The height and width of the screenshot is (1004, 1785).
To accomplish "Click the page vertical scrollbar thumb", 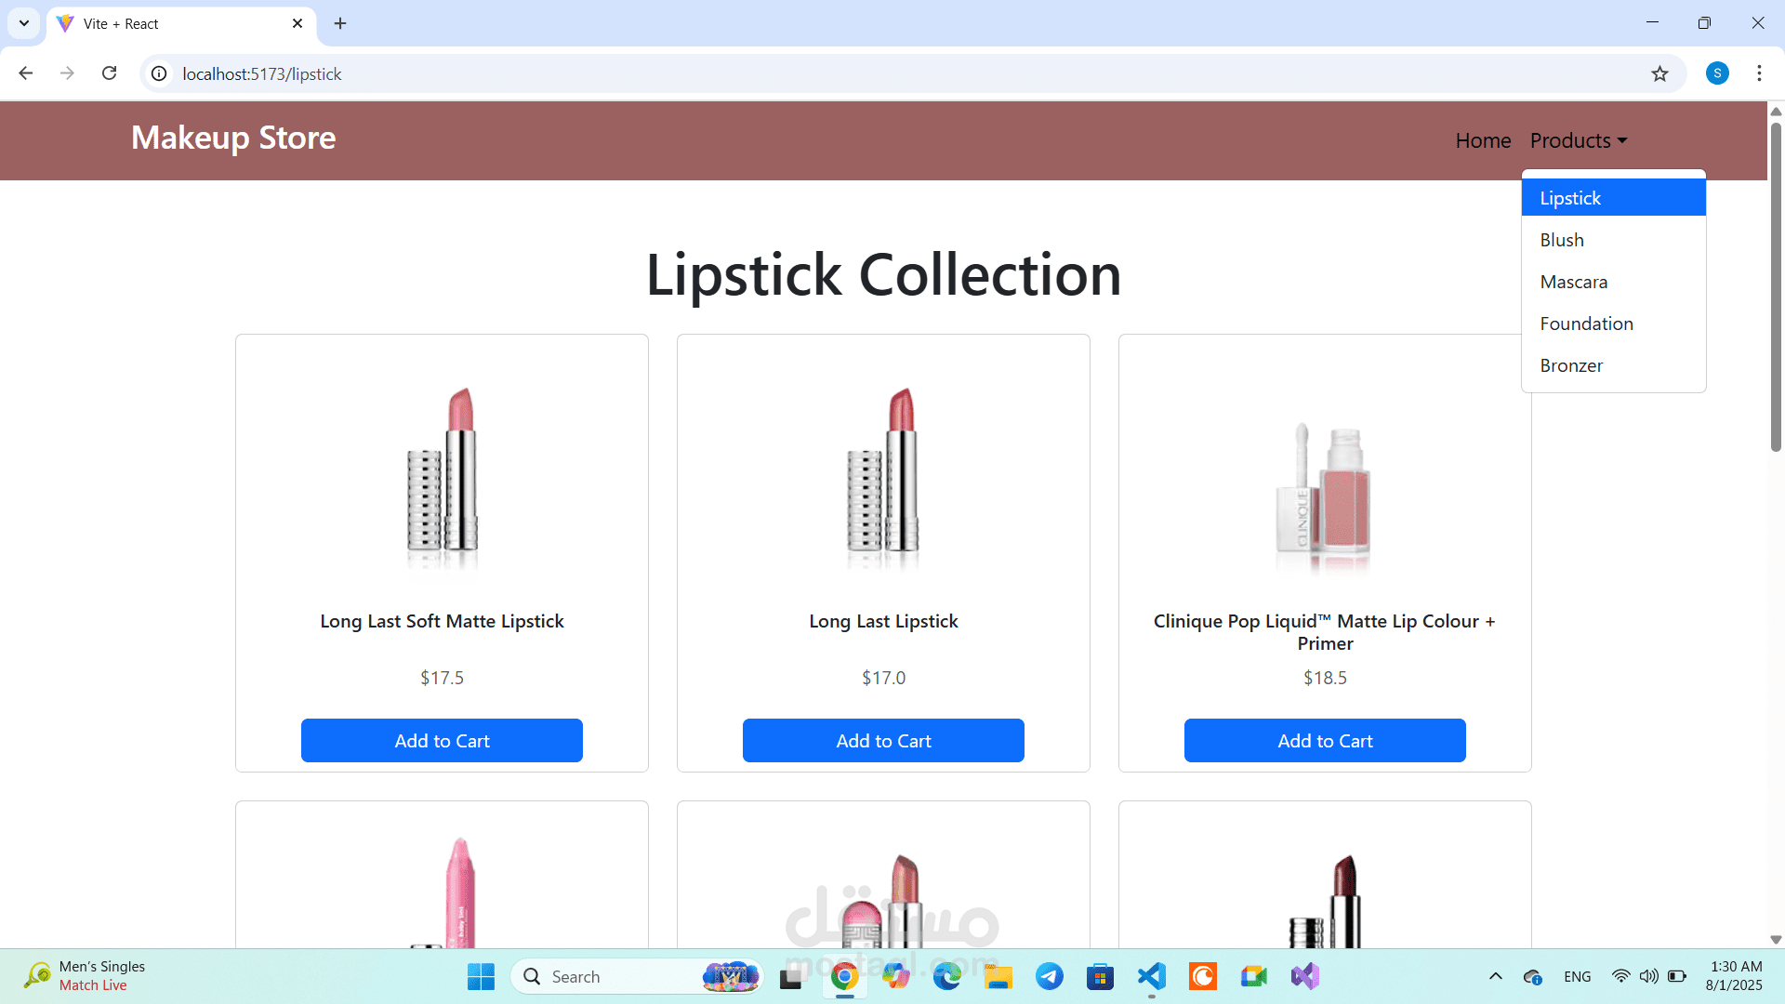I will point(1776,288).
